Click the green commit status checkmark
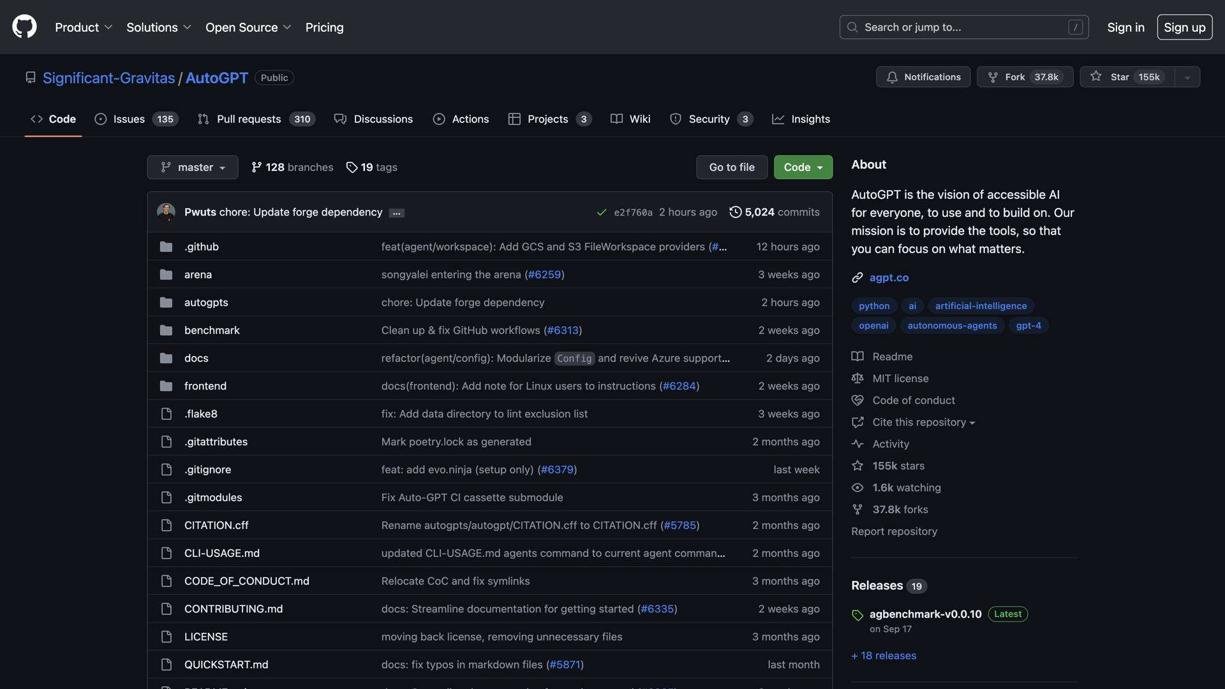 (601, 212)
